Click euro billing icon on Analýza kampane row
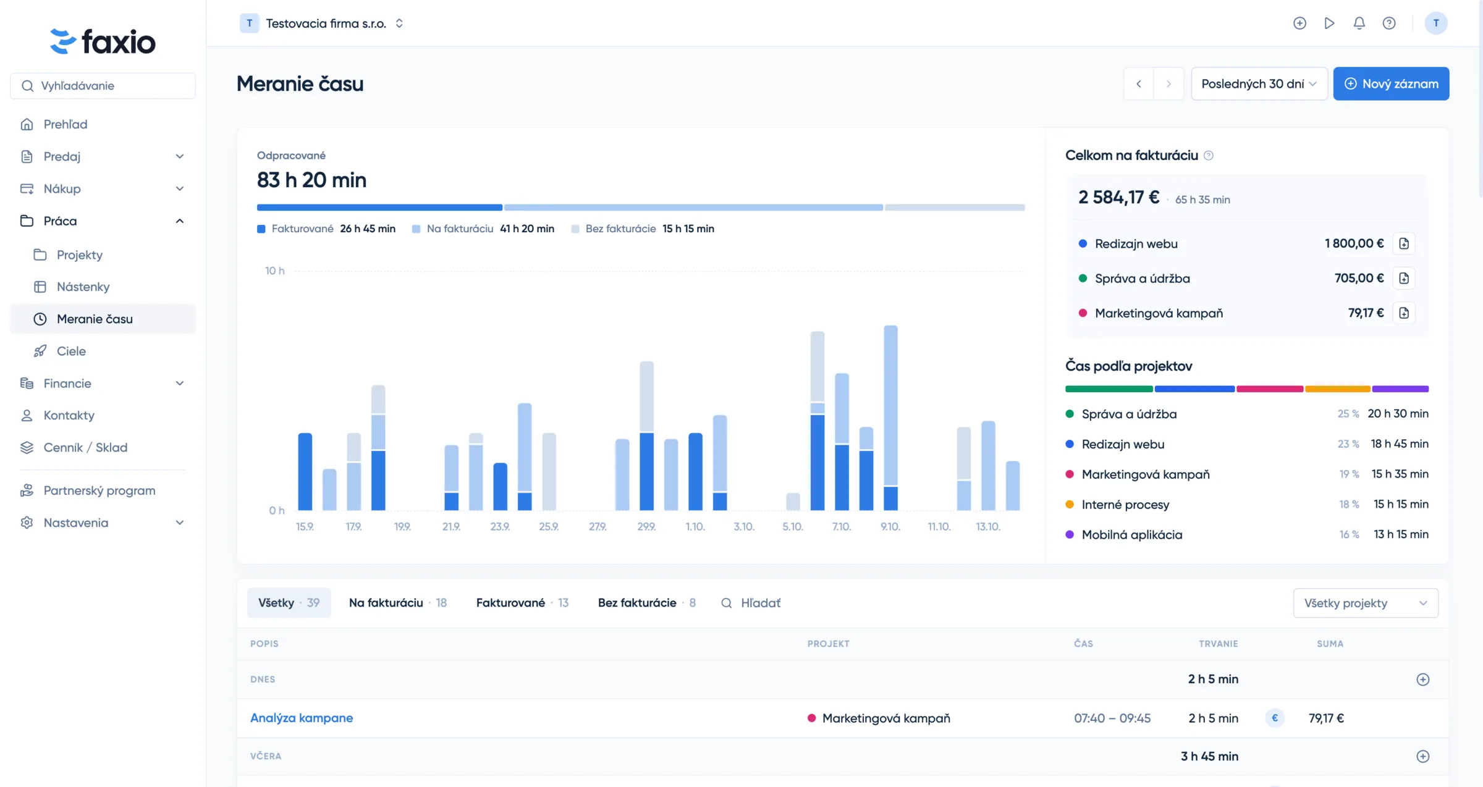Viewport: 1483px width, 787px height. (1274, 718)
